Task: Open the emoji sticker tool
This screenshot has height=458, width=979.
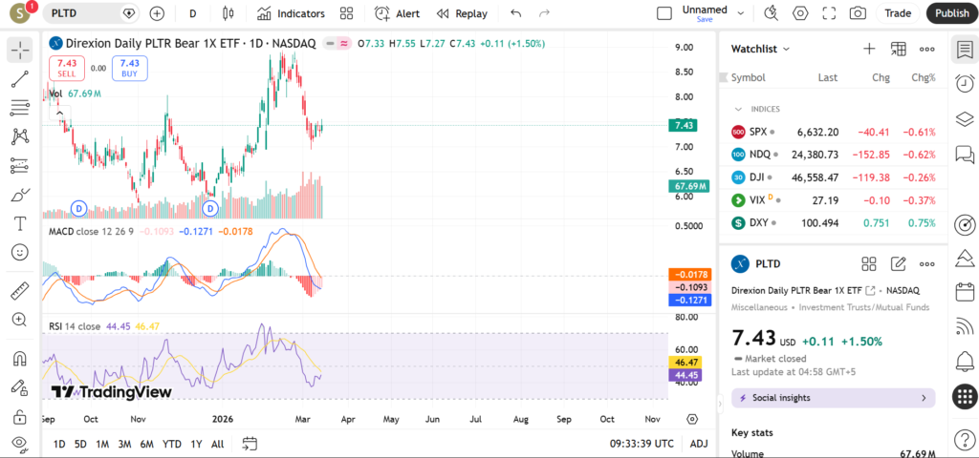Action: pyautogui.click(x=20, y=252)
